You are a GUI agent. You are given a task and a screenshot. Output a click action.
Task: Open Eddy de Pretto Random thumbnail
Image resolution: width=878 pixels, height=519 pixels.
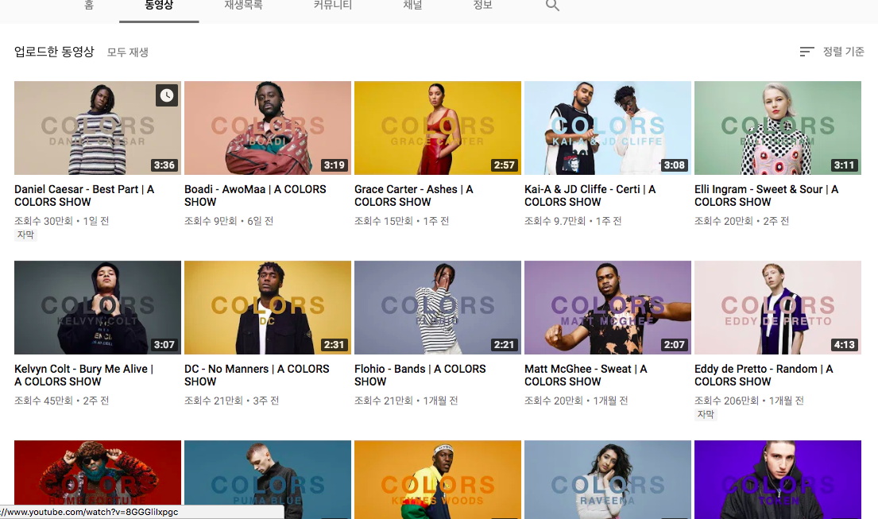tap(778, 308)
